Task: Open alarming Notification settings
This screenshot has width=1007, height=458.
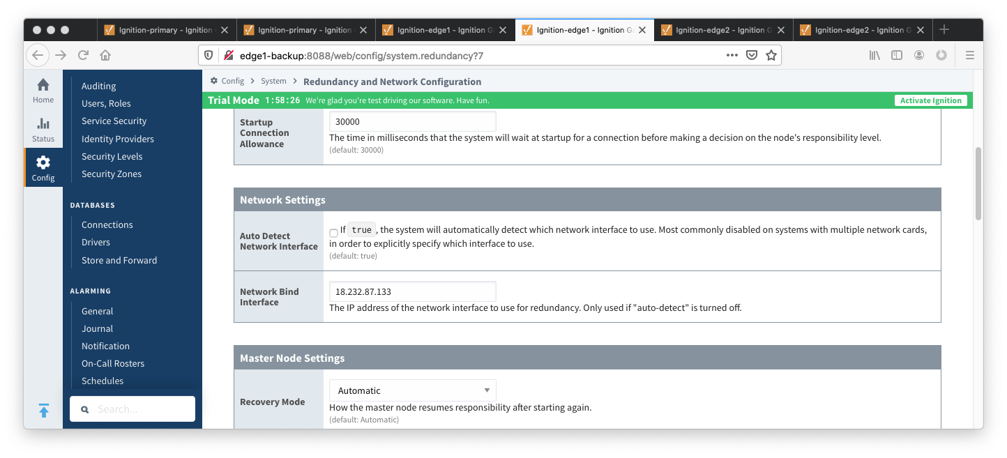Action: [105, 346]
